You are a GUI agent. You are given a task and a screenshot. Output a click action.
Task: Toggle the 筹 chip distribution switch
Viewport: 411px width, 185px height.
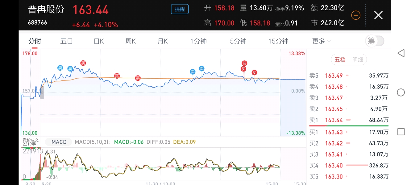point(375,41)
